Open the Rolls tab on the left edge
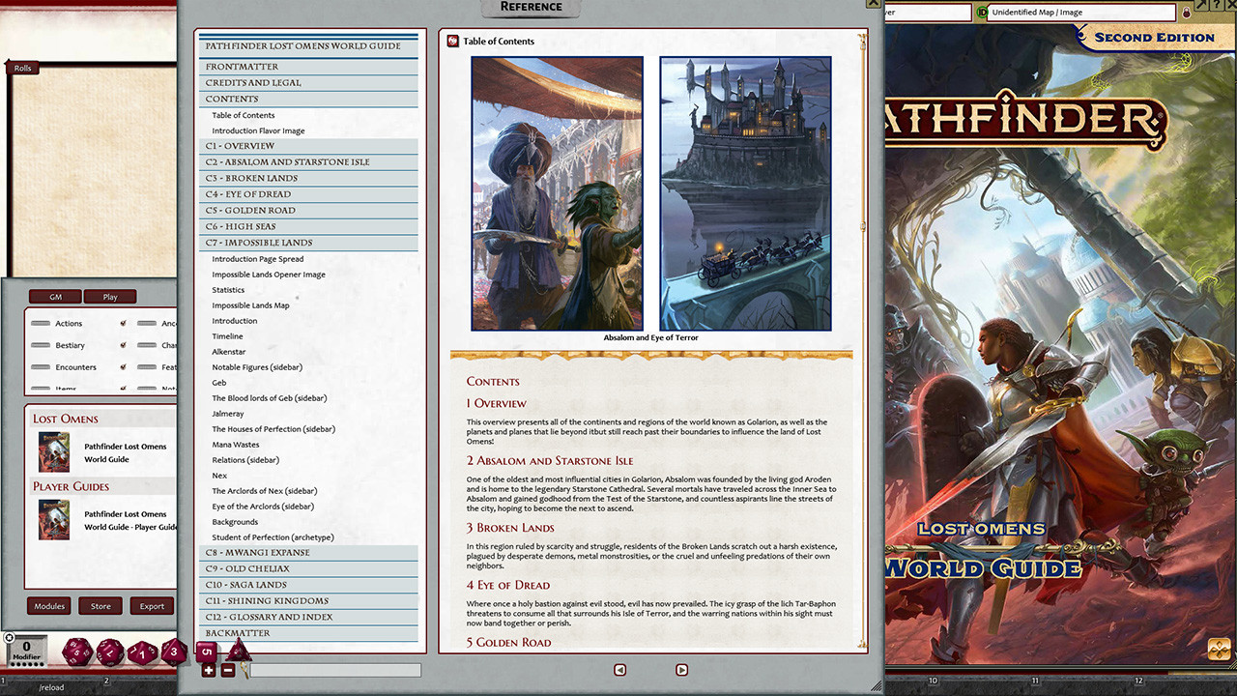 click(x=21, y=68)
